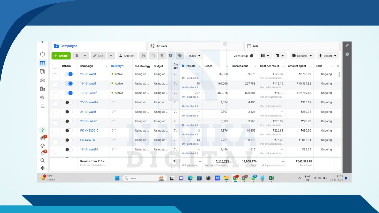The image size is (379, 213).
Task: Toggle the View Setup switch
Action: pos(253,56)
